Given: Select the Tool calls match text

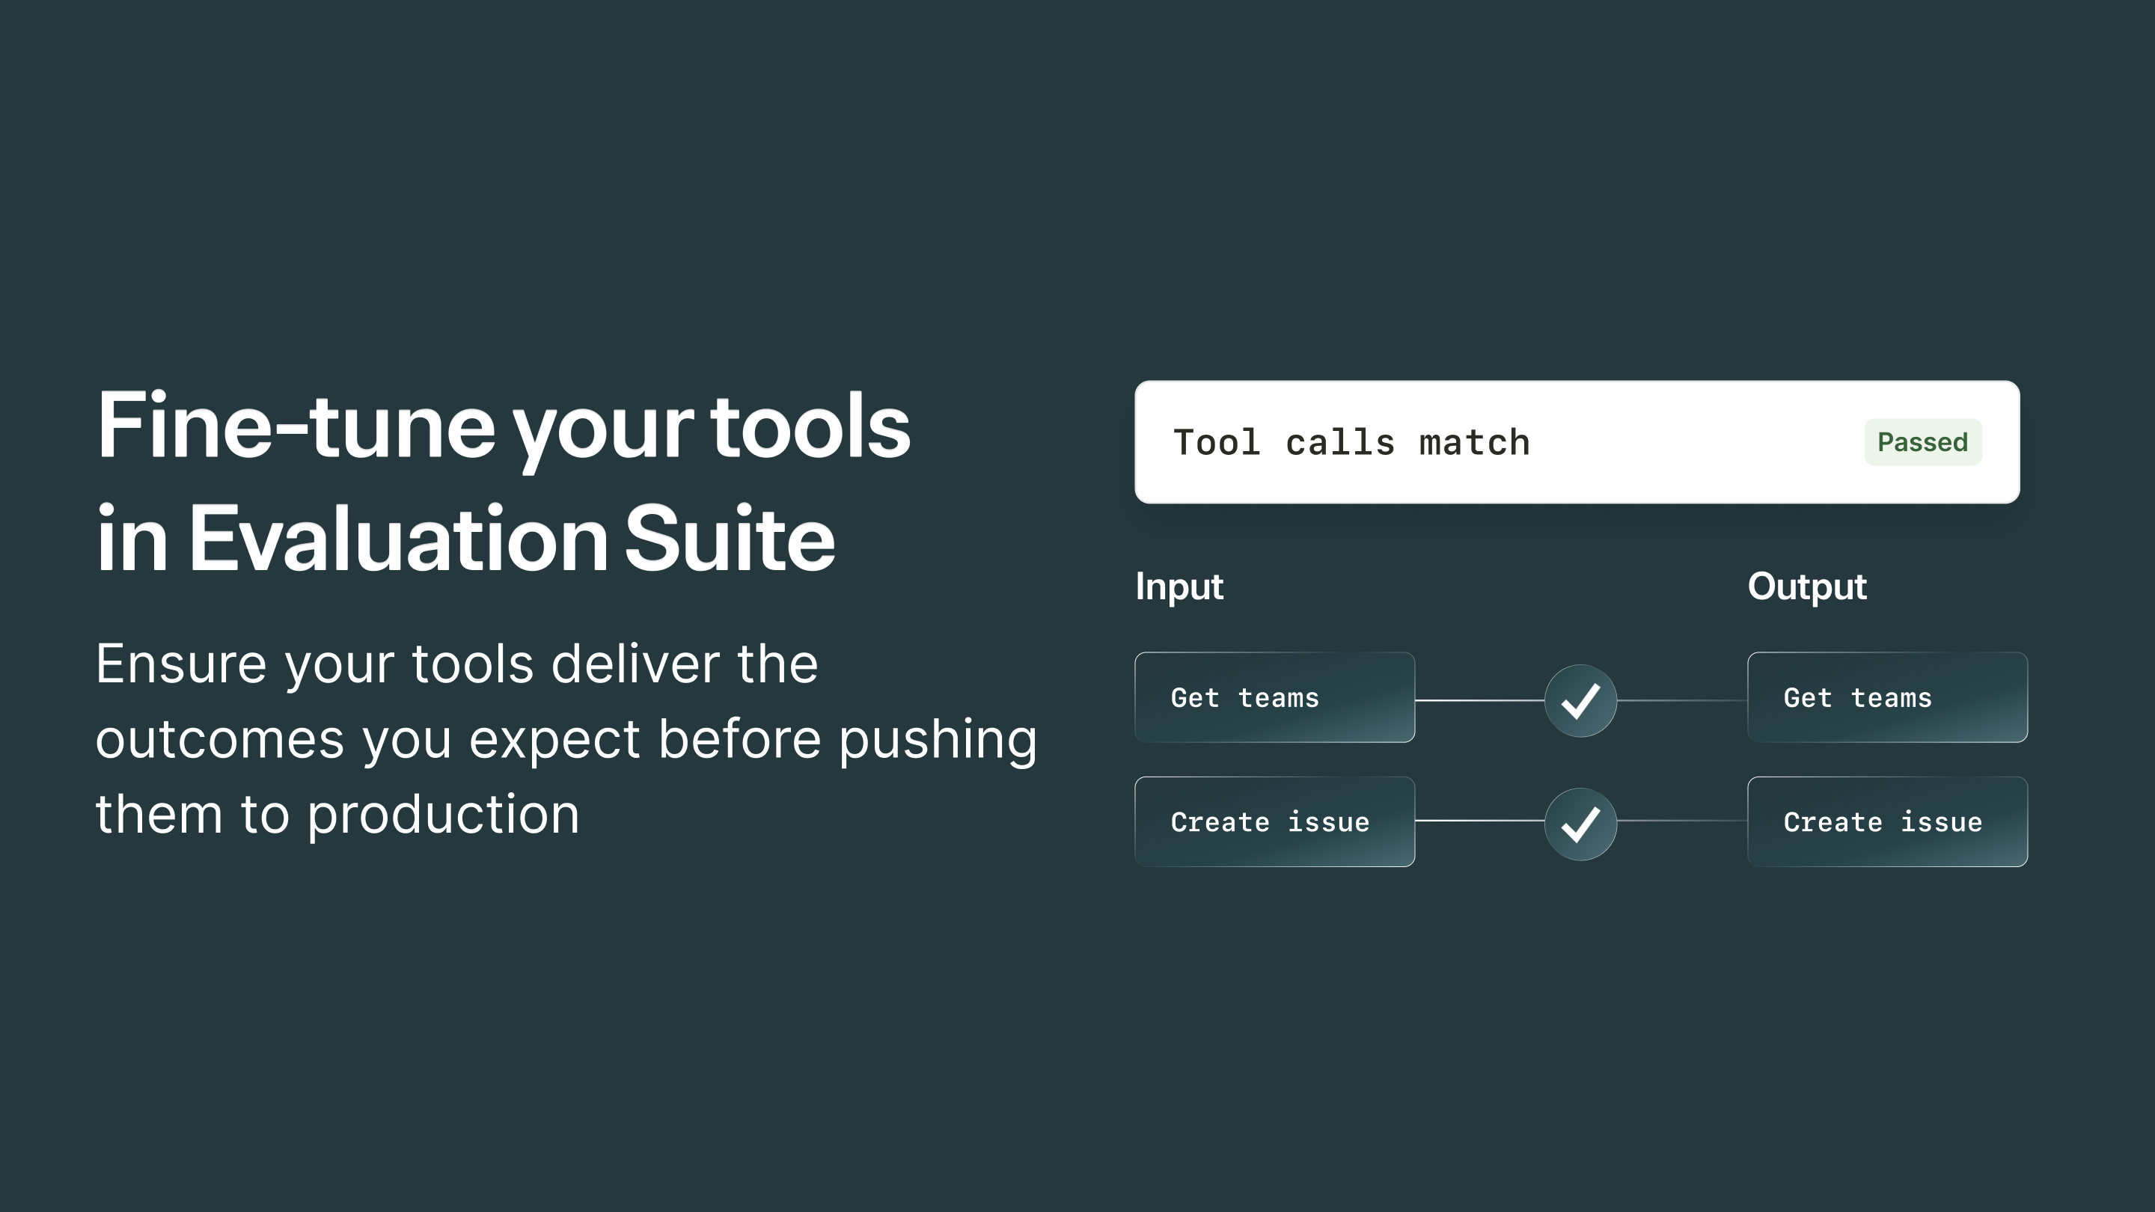Looking at the screenshot, I should (1351, 442).
